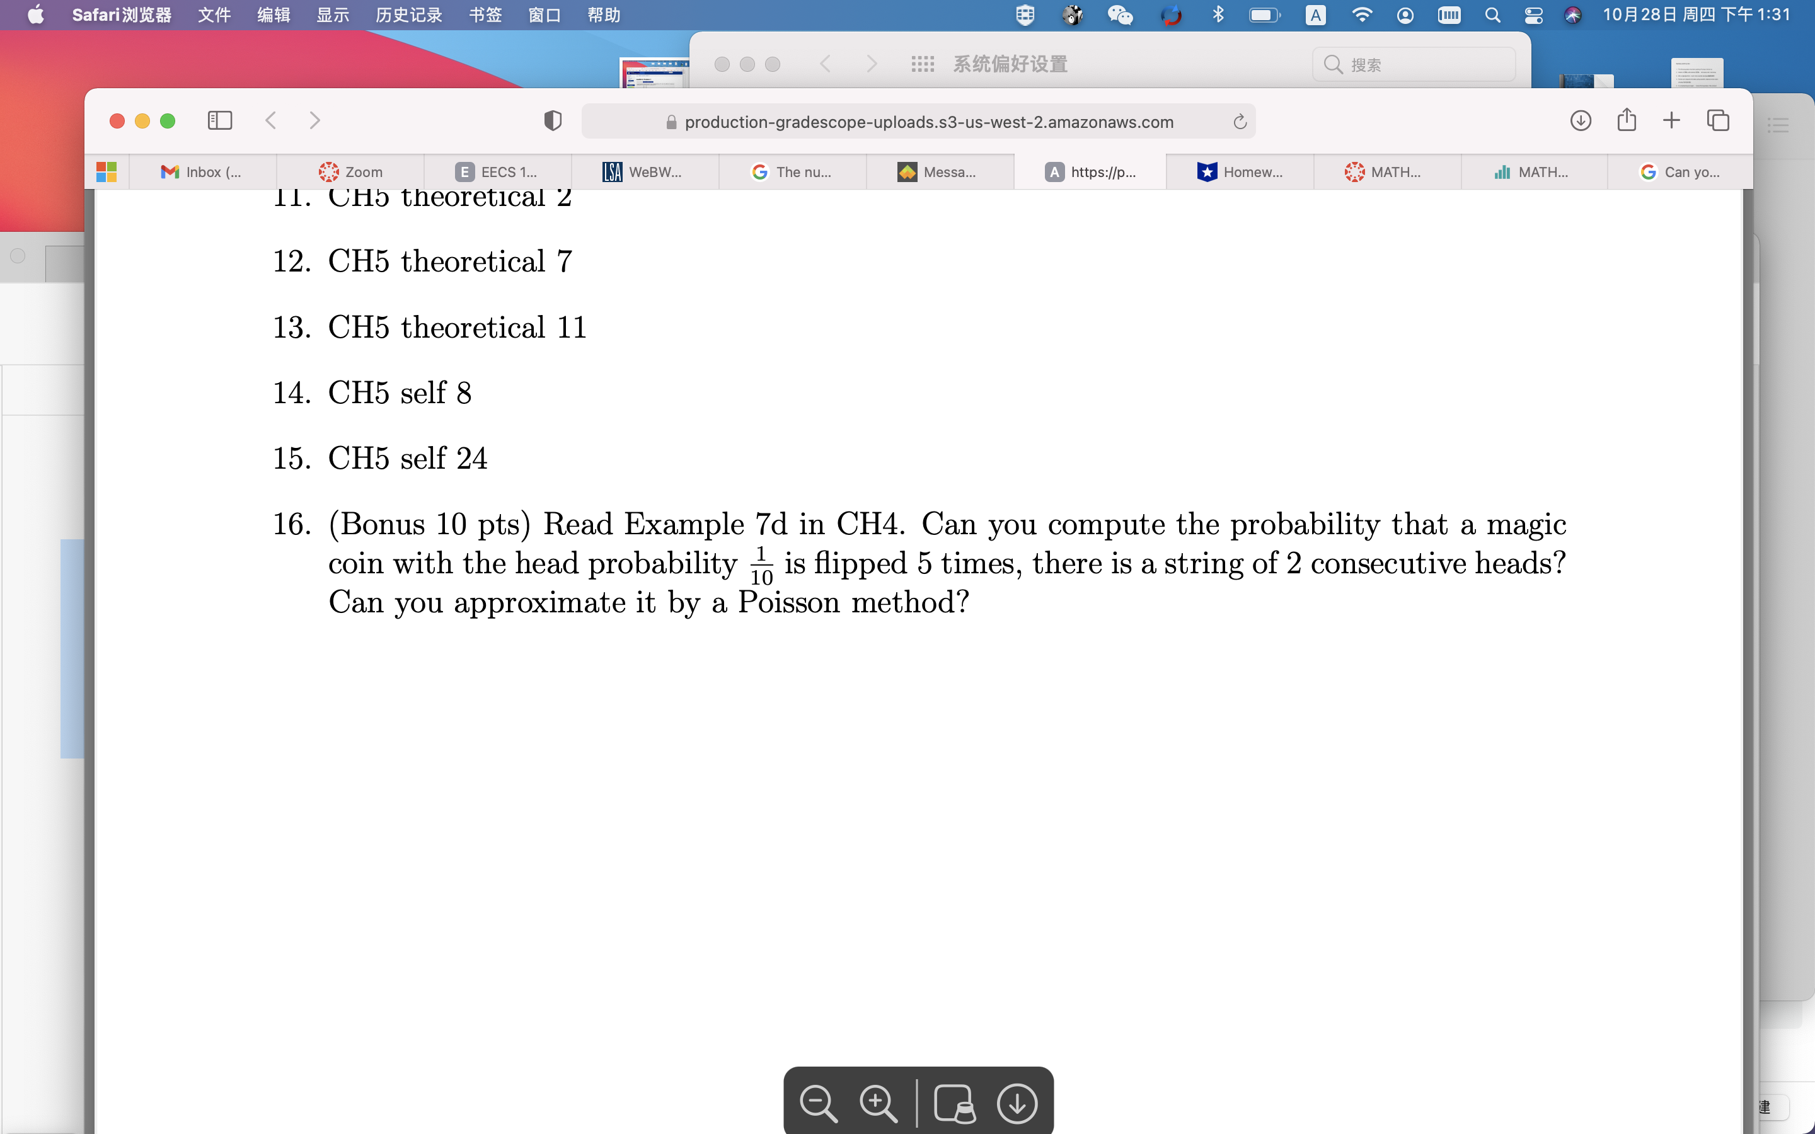Click the reload page icon
Image resolution: width=1815 pixels, height=1134 pixels.
[1240, 122]
